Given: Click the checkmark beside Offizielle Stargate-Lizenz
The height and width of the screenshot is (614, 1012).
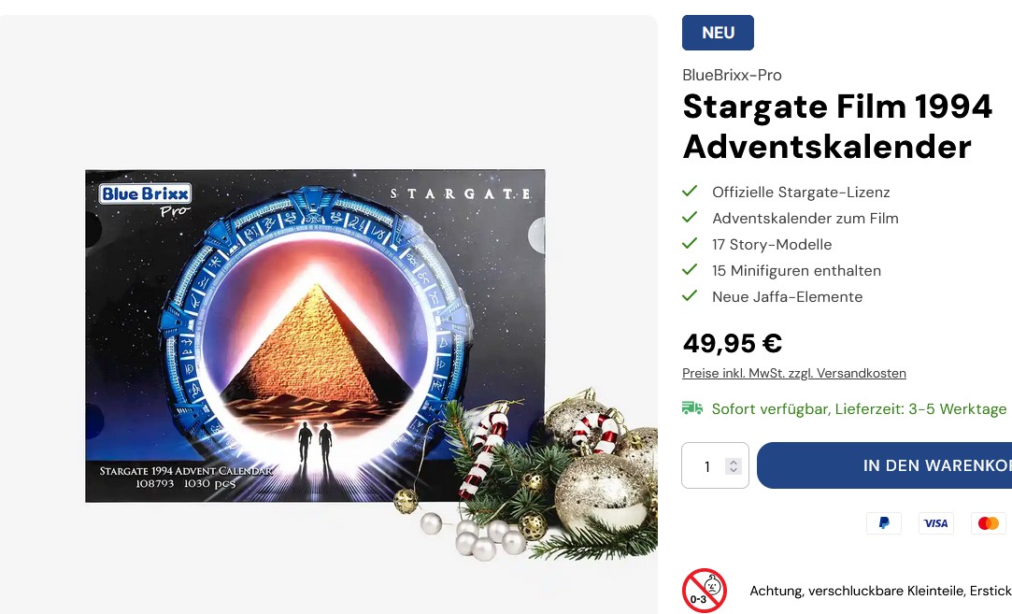Looking at the screenshot, I should (x=690, y=191).
